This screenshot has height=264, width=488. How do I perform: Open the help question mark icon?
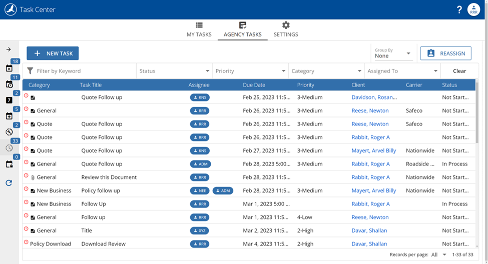(x=459, y=9)
